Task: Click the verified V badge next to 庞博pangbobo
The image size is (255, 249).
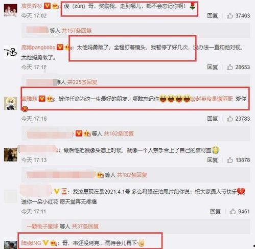Action: [x=60, y=47]
